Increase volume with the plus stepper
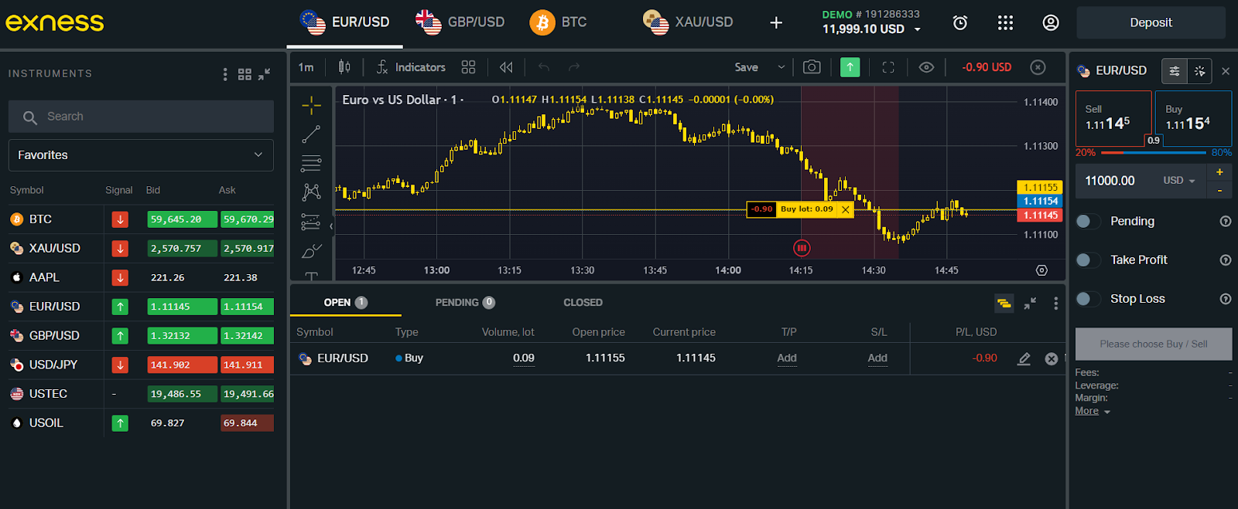Screen dimensions: 1238x509 (x=1219, y=172)
